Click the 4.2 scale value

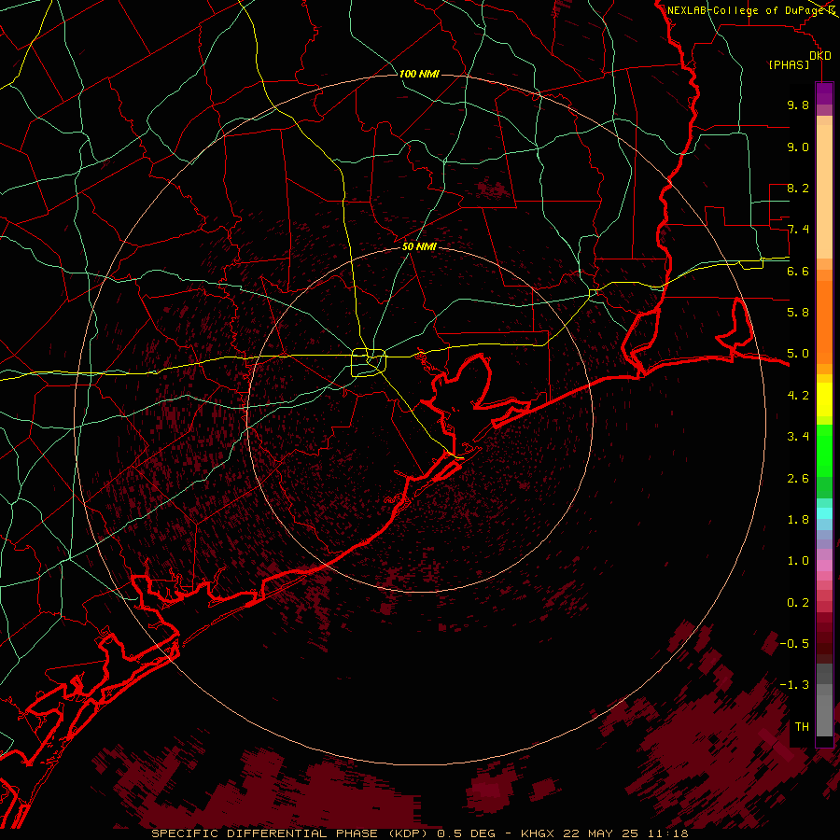click(x=798, y=396)
